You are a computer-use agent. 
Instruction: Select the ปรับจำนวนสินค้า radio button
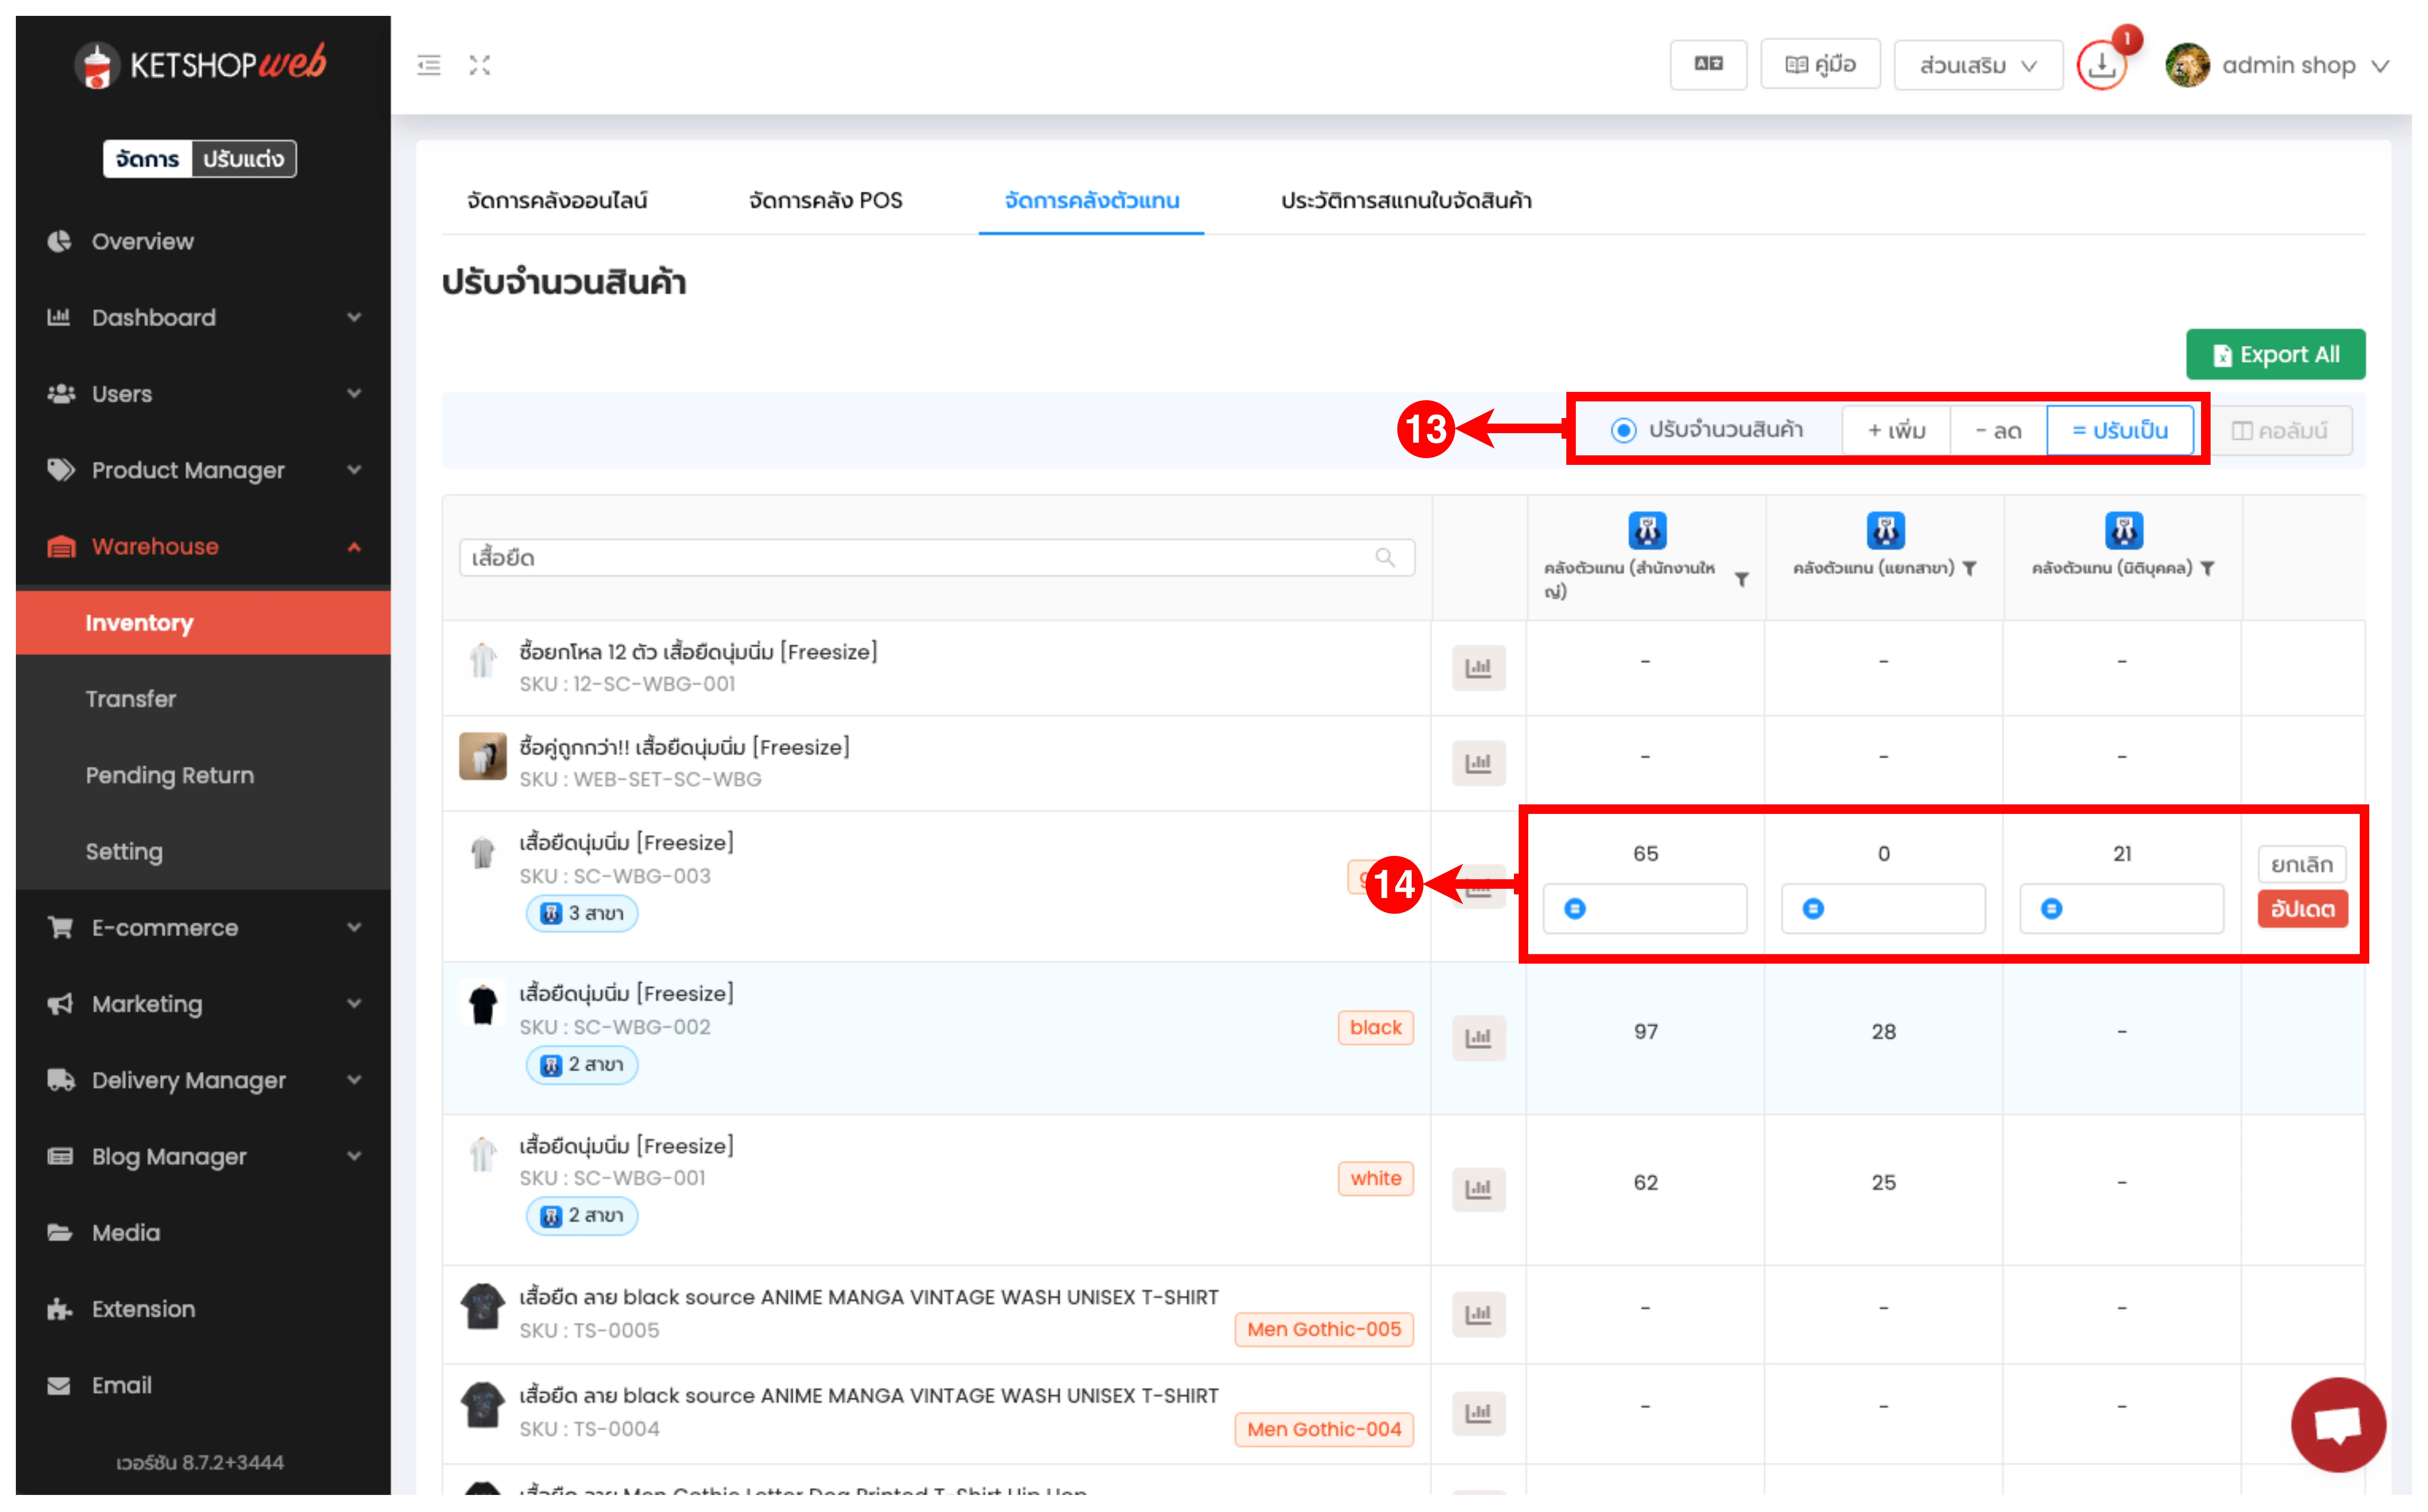1623,430
